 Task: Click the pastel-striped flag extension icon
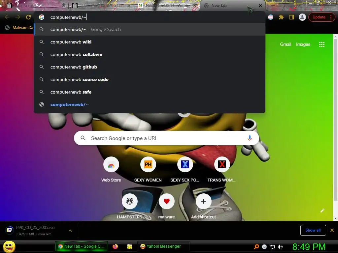(271, 17)
